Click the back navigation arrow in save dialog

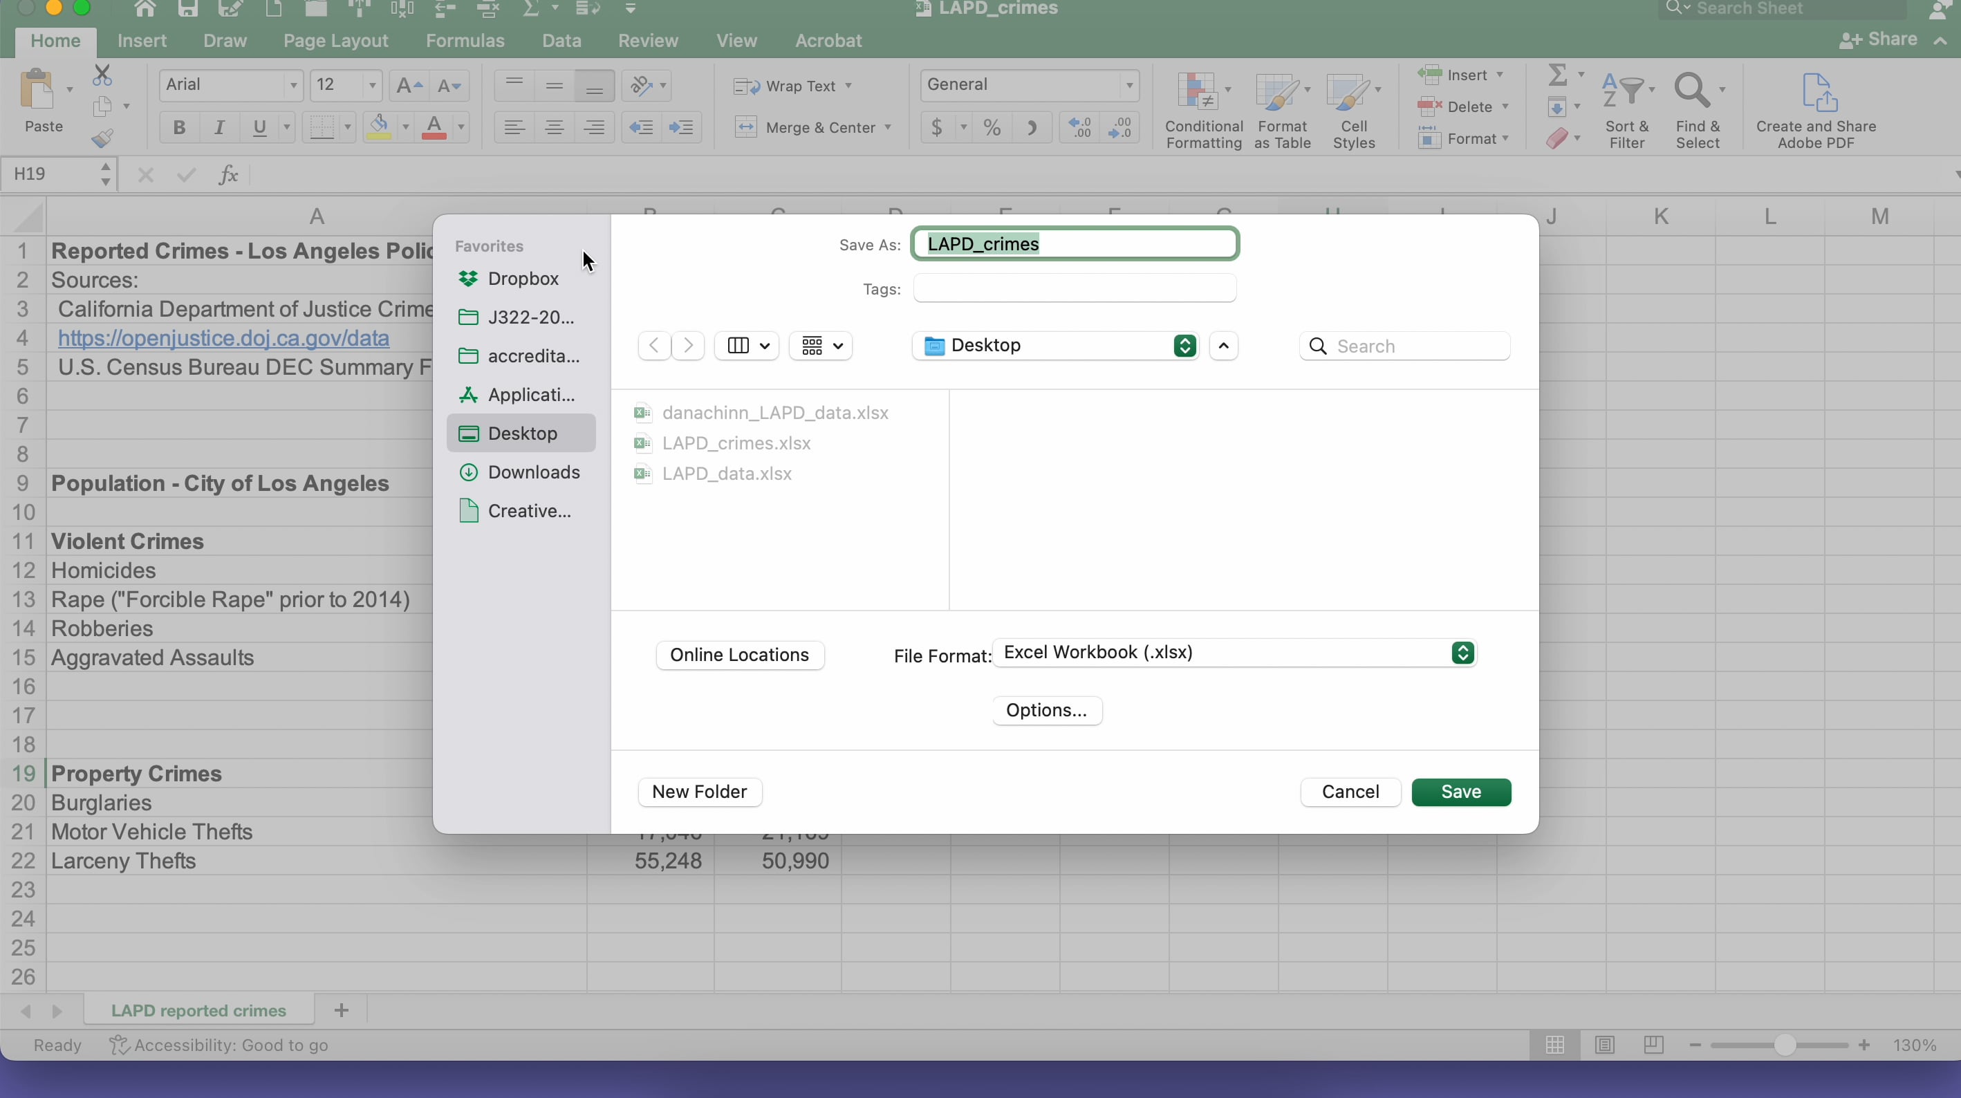tap(654, 346)
